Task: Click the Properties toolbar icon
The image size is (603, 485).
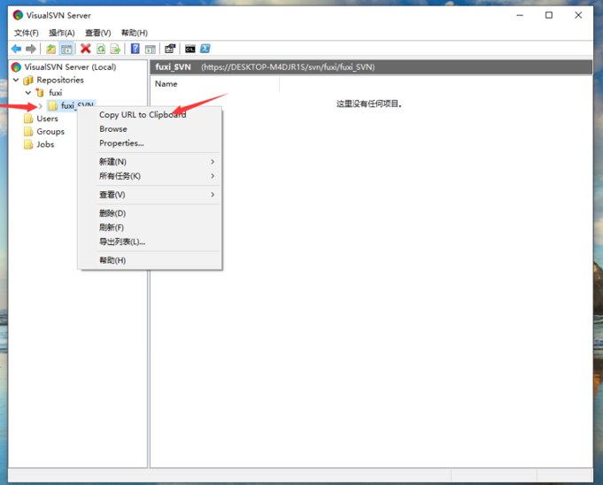Action: [x=170, y=49]
